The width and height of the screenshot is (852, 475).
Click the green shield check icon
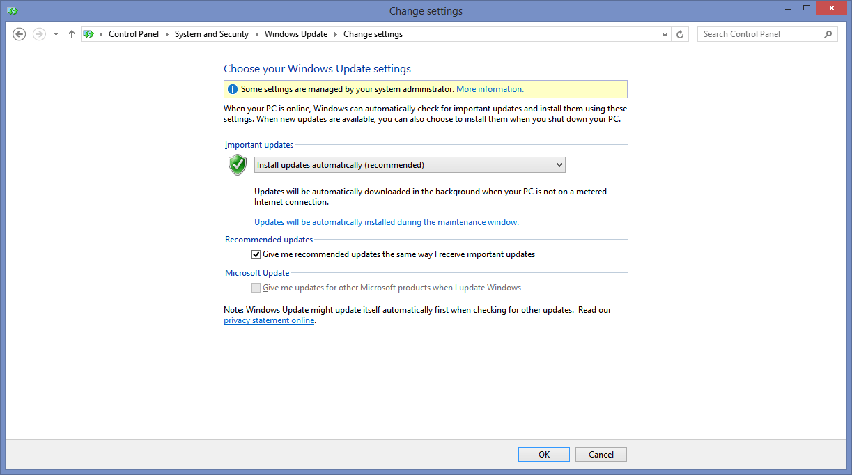click(x=238, y=164)
